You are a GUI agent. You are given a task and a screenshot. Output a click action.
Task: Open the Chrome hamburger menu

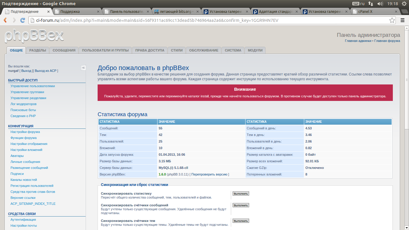(x=402, y=20)
